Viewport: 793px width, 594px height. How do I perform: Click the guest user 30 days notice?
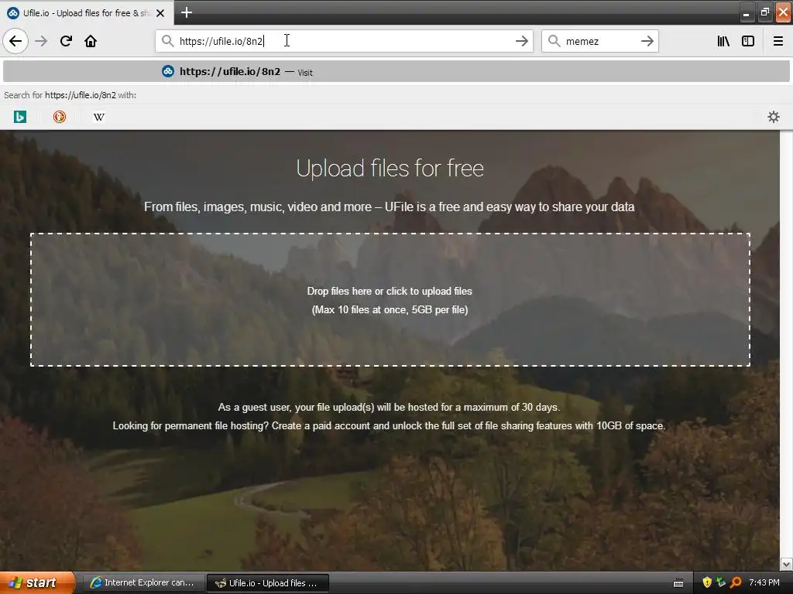389,407
